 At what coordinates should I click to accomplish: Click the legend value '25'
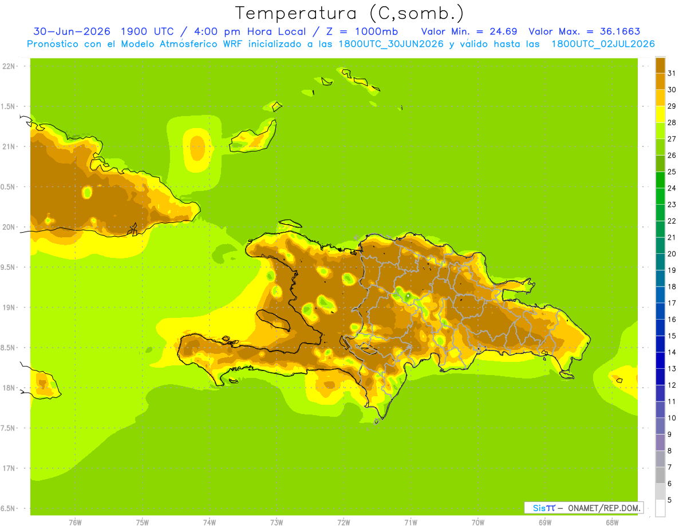[x=672, y=172]
